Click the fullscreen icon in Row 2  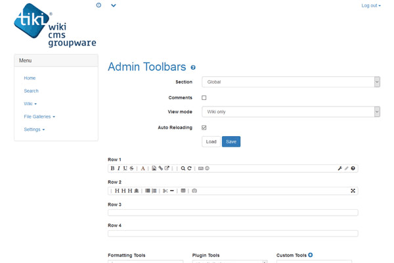click(x=353, y=191)
